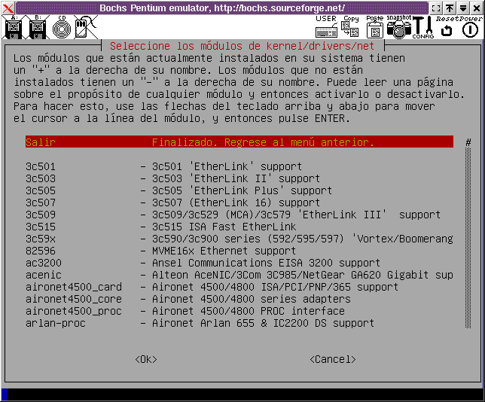The height and width of the screenshot is (402, 485).
Task: Close the Bochs emulator window
Action: click(x=477, y=8)
